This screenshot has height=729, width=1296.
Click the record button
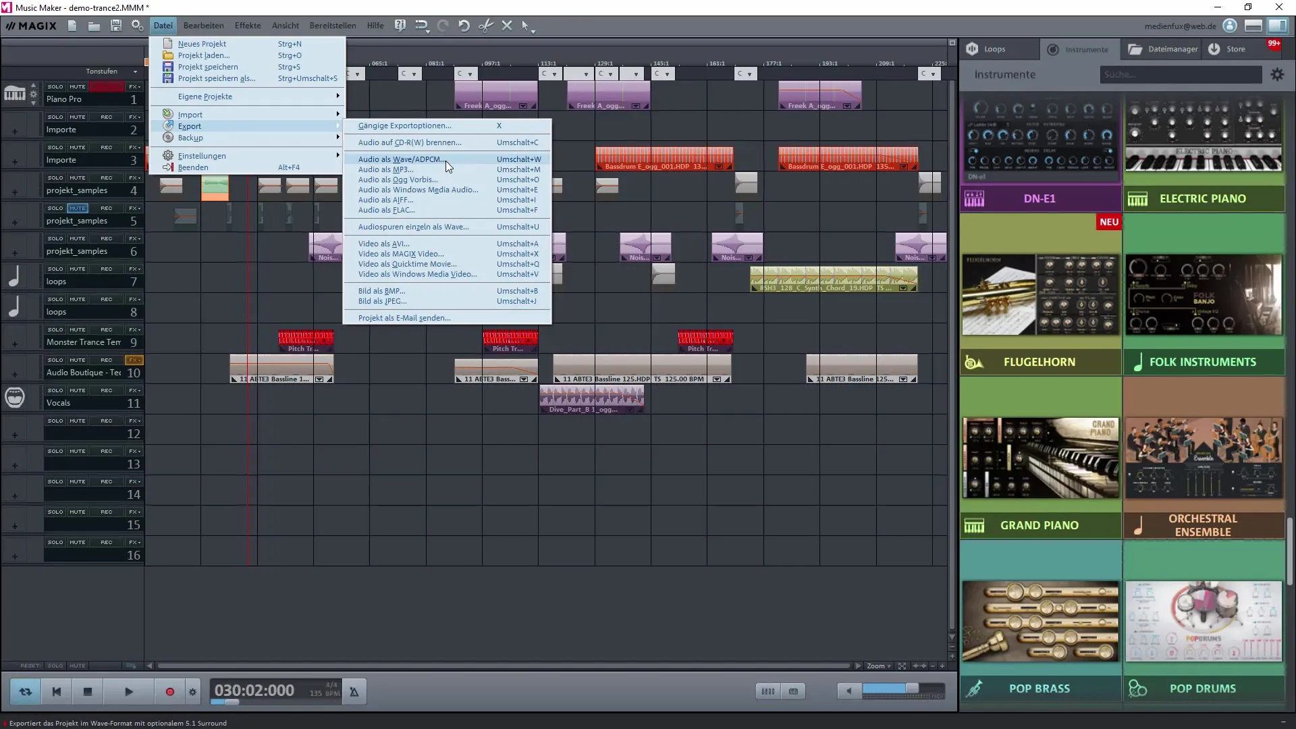(169, 692)
